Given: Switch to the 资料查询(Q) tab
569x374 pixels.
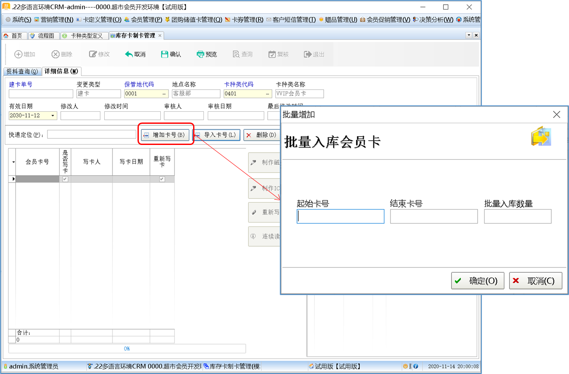Looking at the screenshot, I should (22, 71).
